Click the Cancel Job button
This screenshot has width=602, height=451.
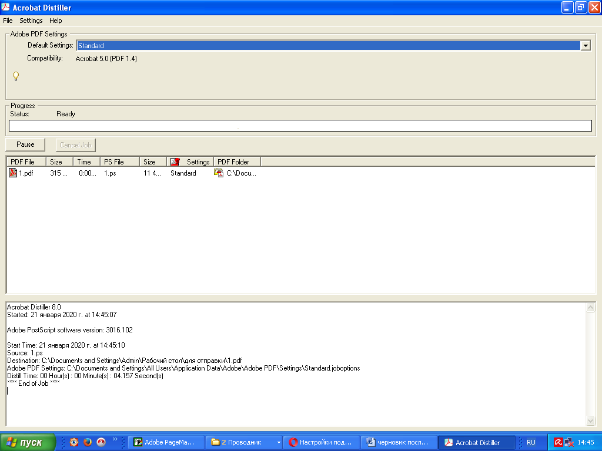point(76,145)
